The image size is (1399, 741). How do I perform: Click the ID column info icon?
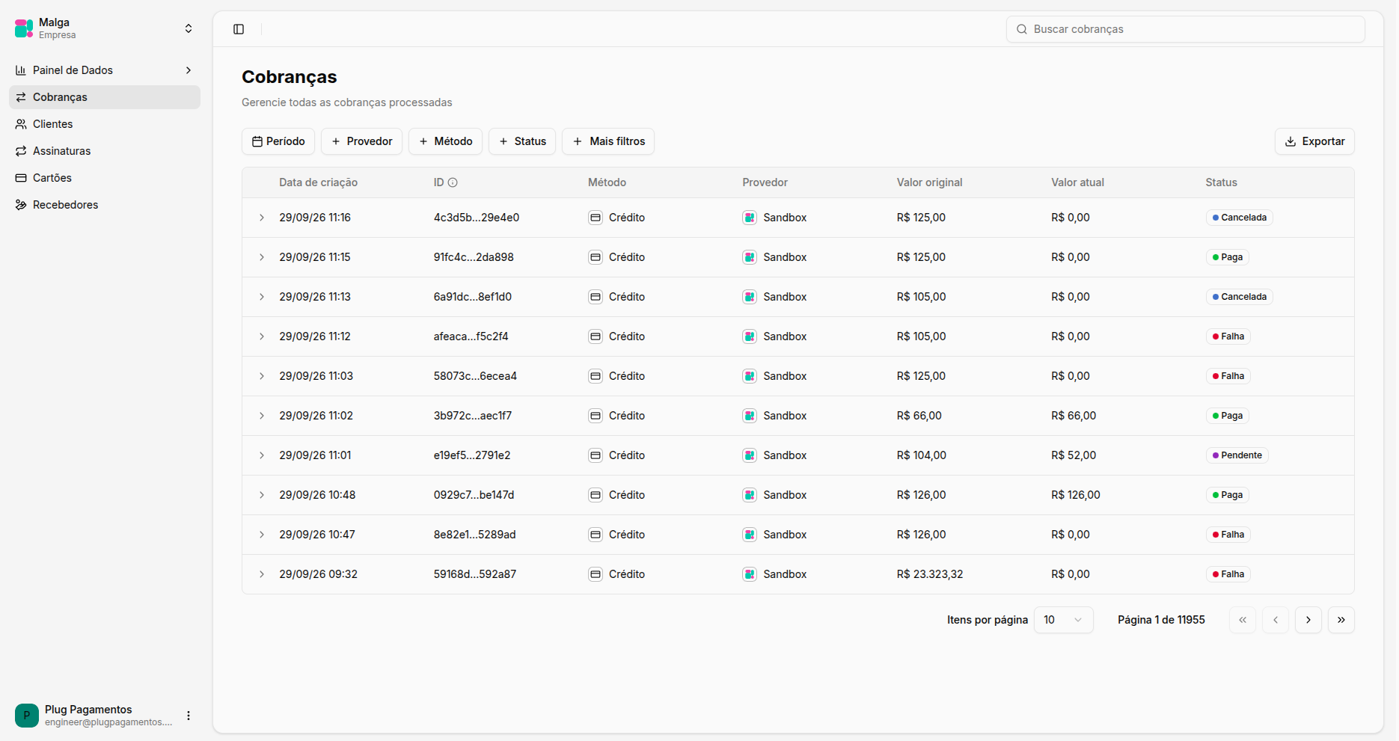pyautogui.click(x=453, y=182)
